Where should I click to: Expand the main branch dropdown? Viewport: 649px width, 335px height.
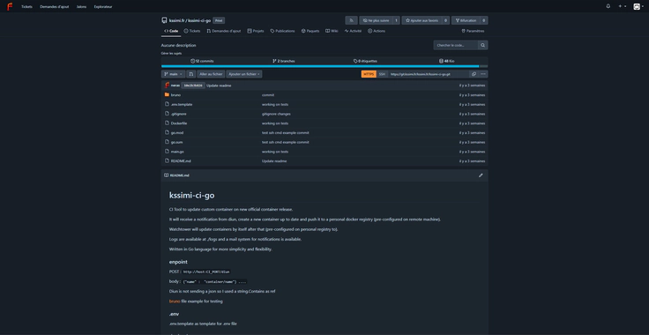173,74
